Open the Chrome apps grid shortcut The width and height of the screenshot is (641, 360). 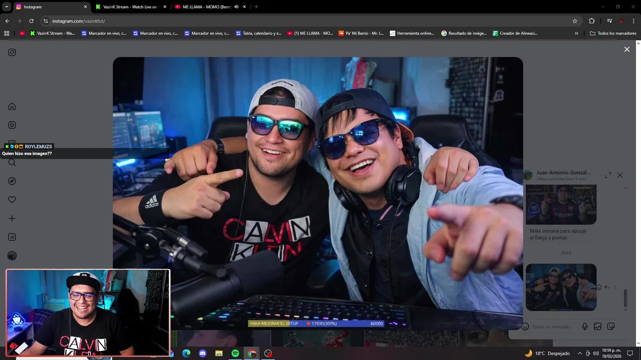(x=7, y=33)
